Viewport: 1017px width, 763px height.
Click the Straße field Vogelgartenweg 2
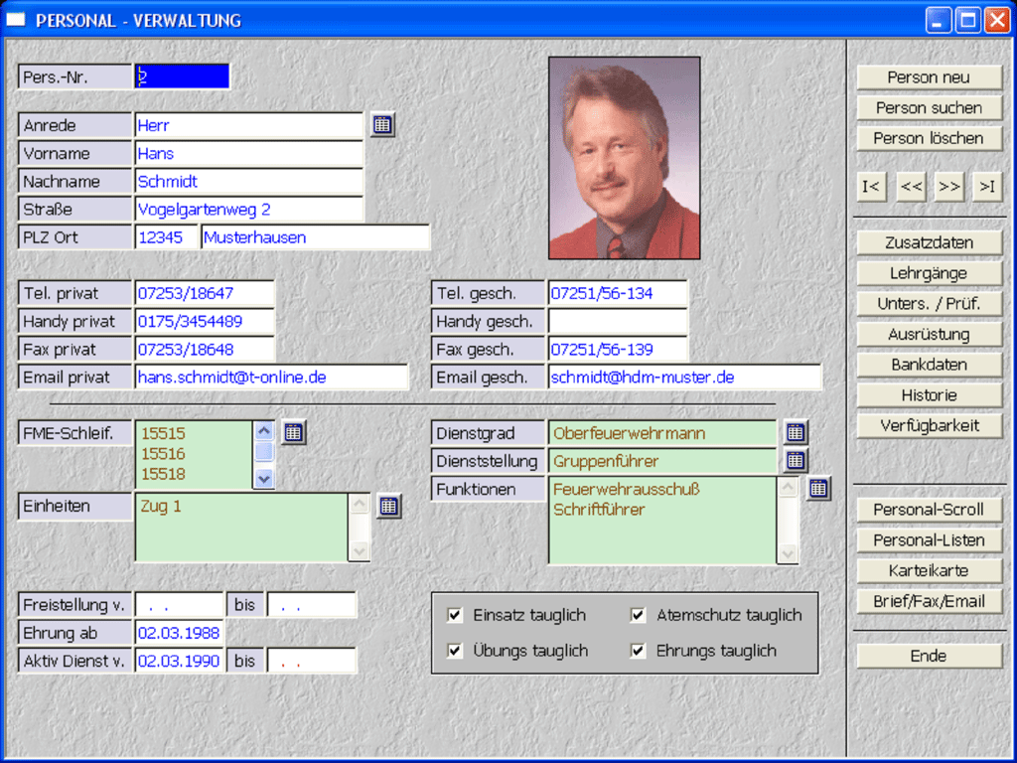click(x=249, y=209)
